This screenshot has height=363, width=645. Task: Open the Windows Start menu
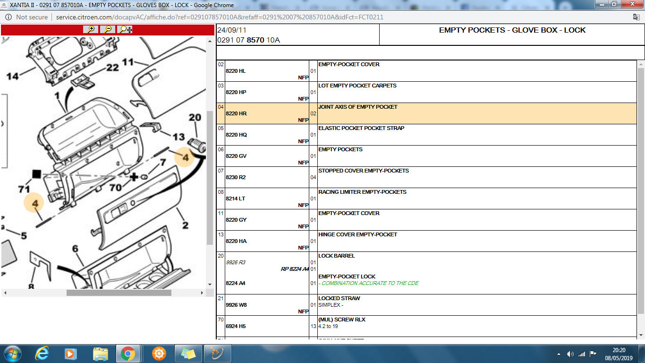(12, 354)
